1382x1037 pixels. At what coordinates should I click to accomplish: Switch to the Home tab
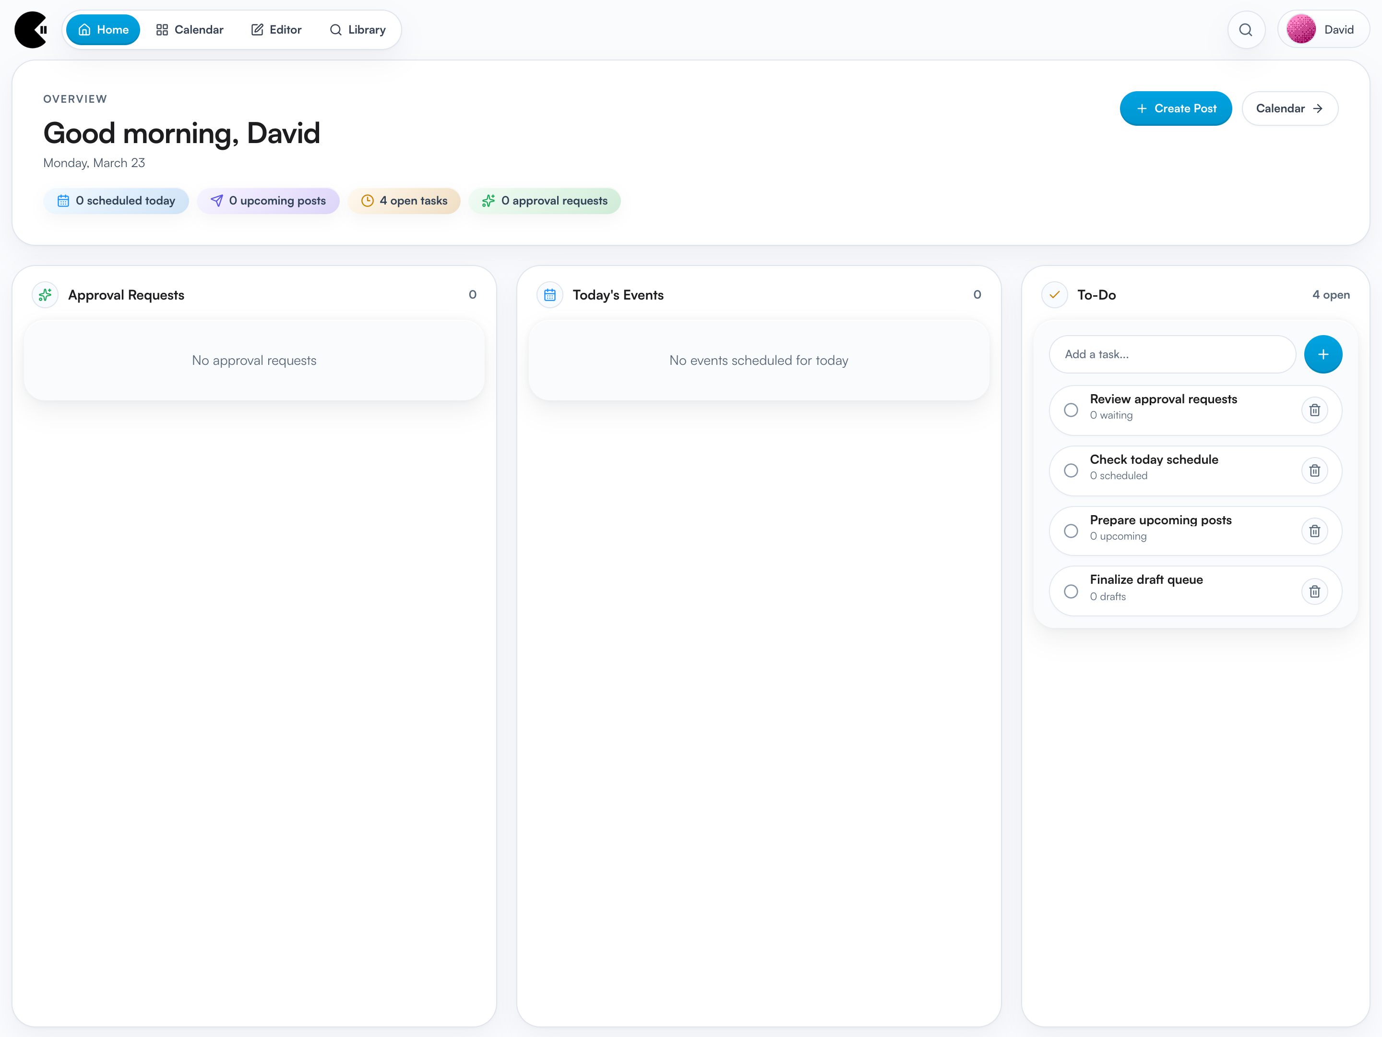[103, 29]
